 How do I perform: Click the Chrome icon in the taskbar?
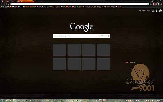coord(15,101)
